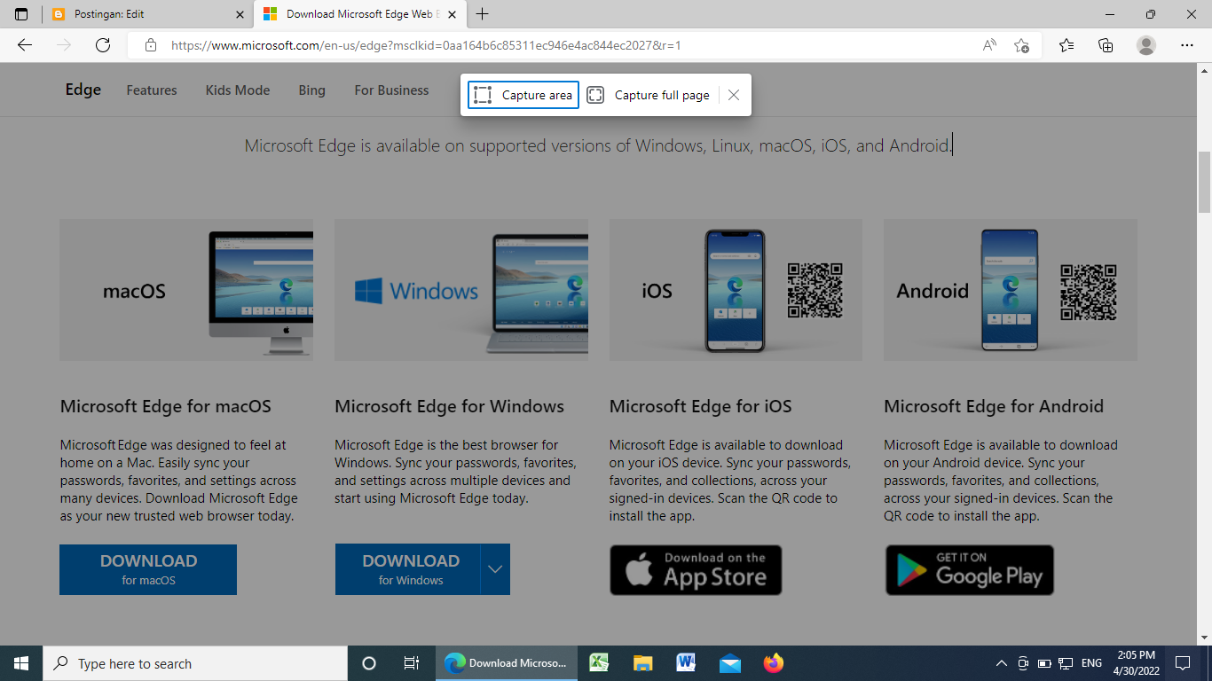Click the user profile avatar icon
Image resolution: width=1212 pixels, height=681 pixels.
[x=1146, y=45]
